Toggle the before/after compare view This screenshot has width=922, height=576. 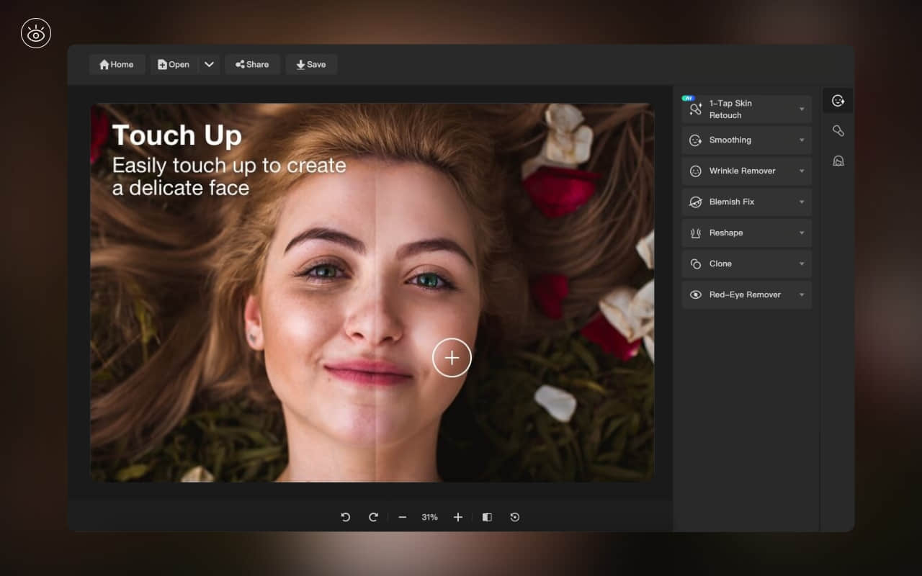point(487,517)
